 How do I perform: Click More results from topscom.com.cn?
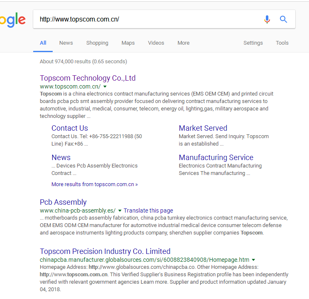(x=95, y=184)
